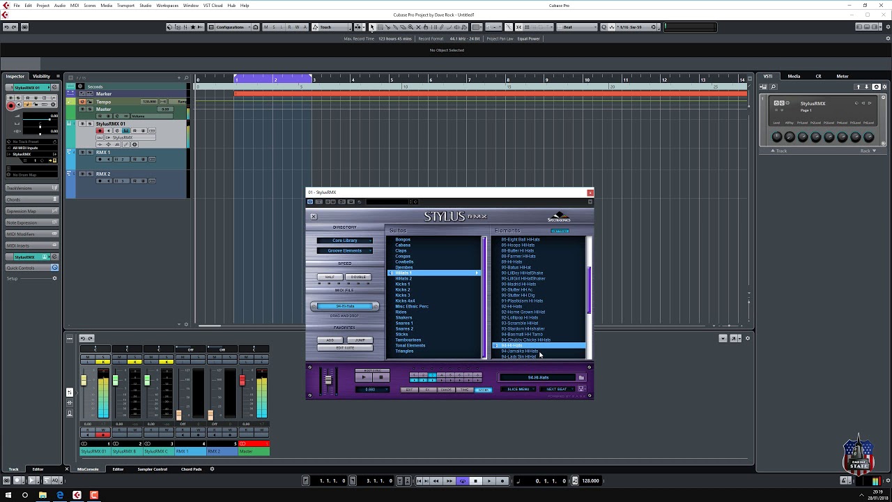This screenshot has width=892, height=502.
Task: Click the StylusRMX 01 channel fader in MixConsole
Action: point(84,380)
